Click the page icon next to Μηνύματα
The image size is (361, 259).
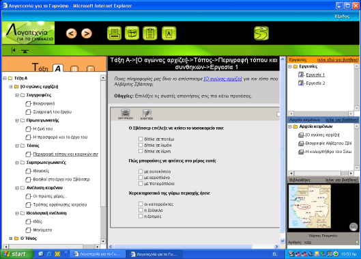[28, 230]
